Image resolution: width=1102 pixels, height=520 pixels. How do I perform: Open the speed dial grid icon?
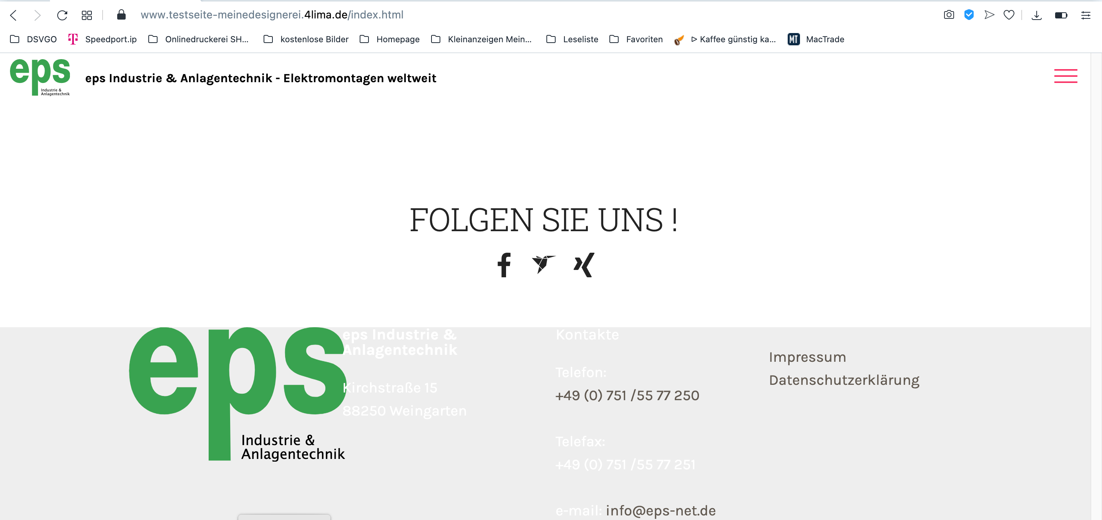click(87, 15)
